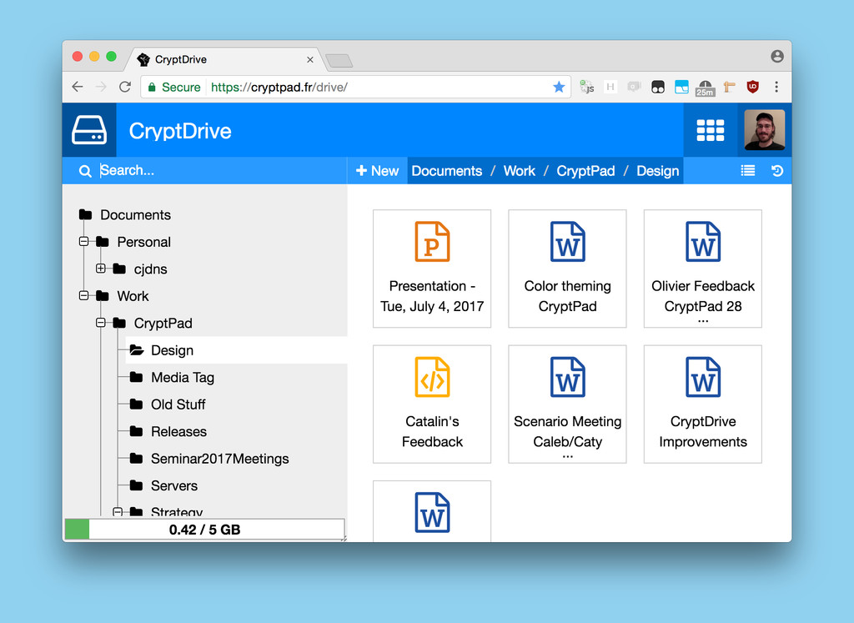
Task: Collapse the Personal folder node
Action: click(x=83, y=242)
